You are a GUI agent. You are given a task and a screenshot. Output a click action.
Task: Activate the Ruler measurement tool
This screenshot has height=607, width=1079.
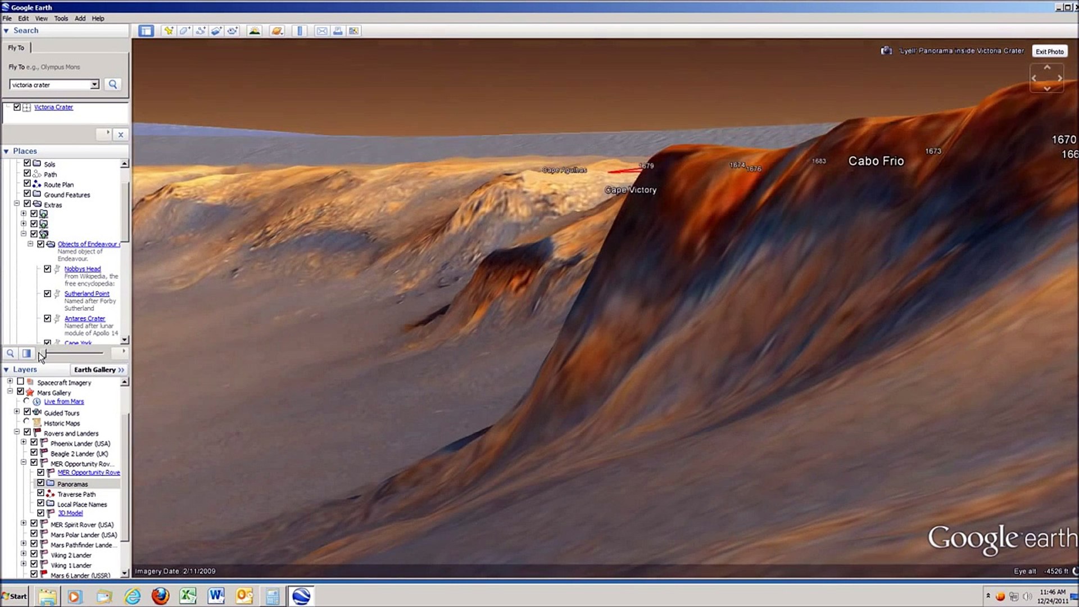[x=300, y=31]
